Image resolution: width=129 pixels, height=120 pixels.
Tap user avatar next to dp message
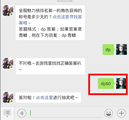tap(121, 49)
